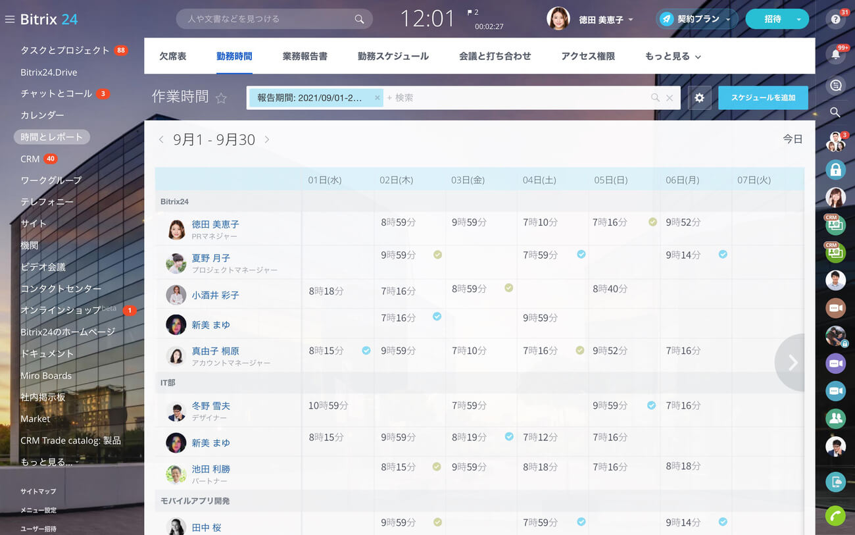Open the chat bubble icon in the right bar
This screenshot has height=535, width=855.
pos(836,86)
